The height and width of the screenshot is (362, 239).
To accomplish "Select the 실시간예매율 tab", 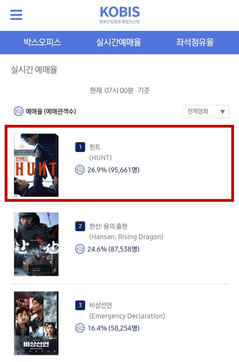I will [x=119, y=42].
